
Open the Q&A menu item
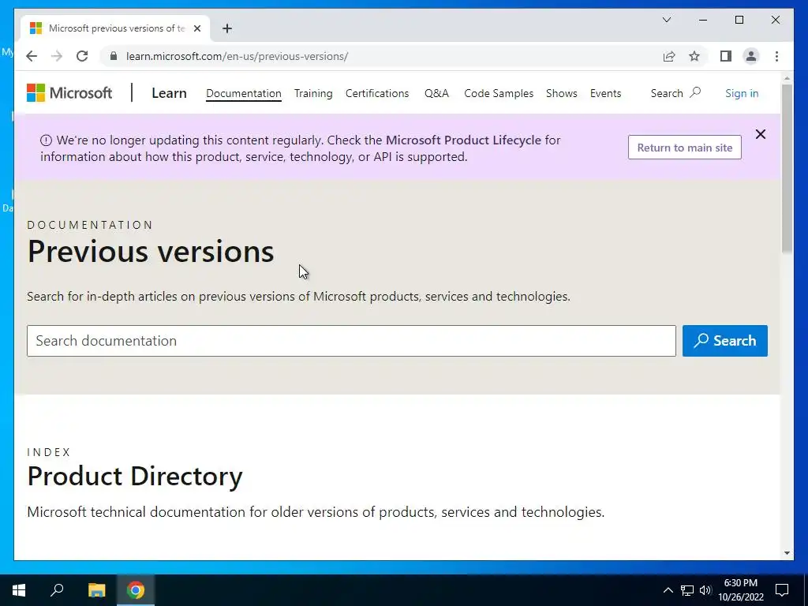pos(436,93)
